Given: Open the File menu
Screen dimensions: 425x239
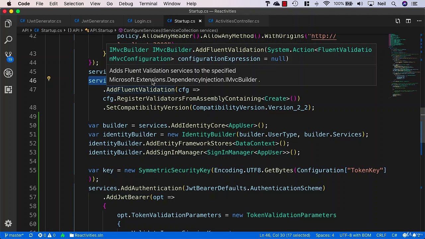Looking at the screenshot, I should [x=40, y=4].
